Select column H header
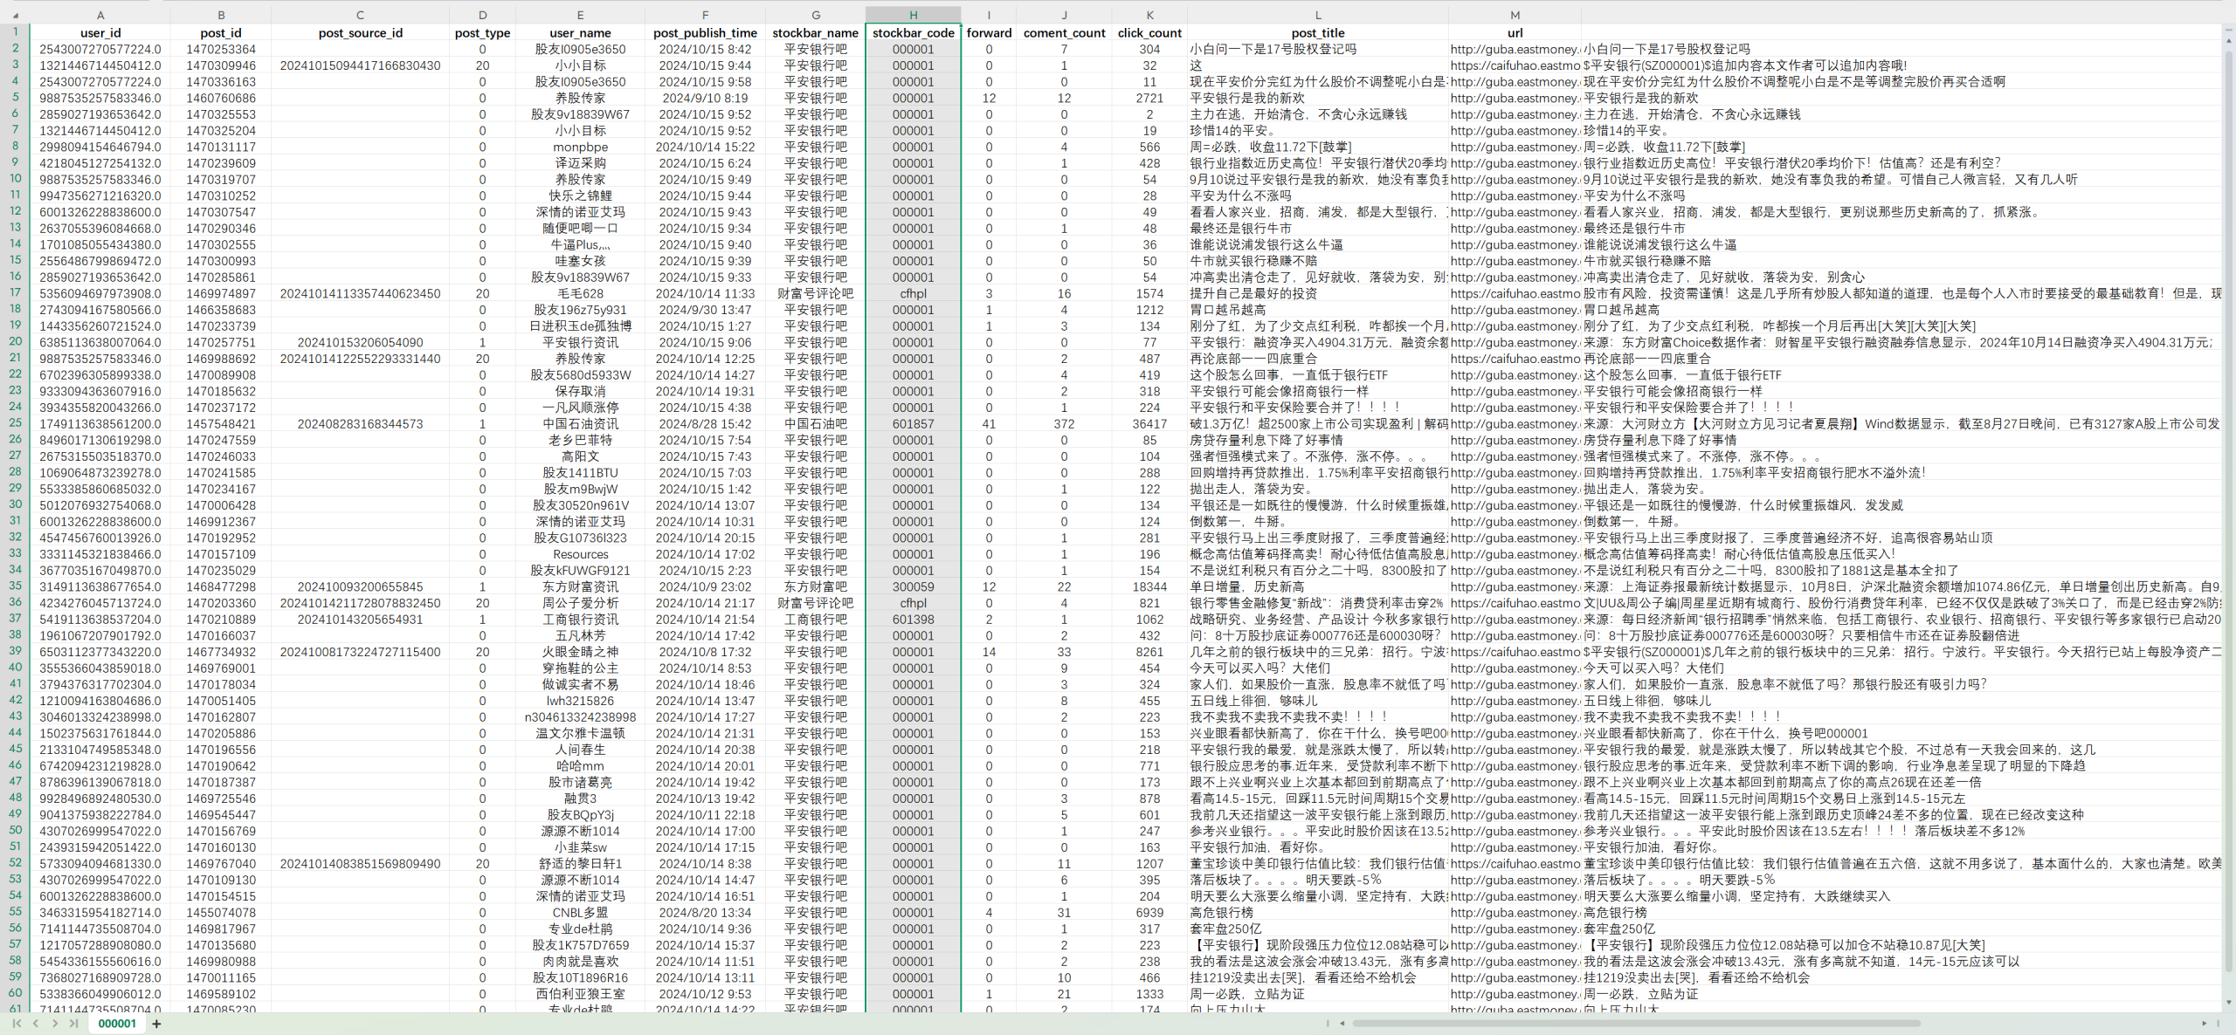The width and height of the screenshot is (2236, 1035). (x=913, y=15)
